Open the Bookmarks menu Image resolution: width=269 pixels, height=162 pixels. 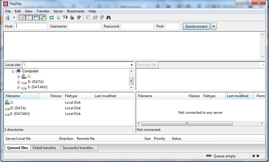point(76,11)
